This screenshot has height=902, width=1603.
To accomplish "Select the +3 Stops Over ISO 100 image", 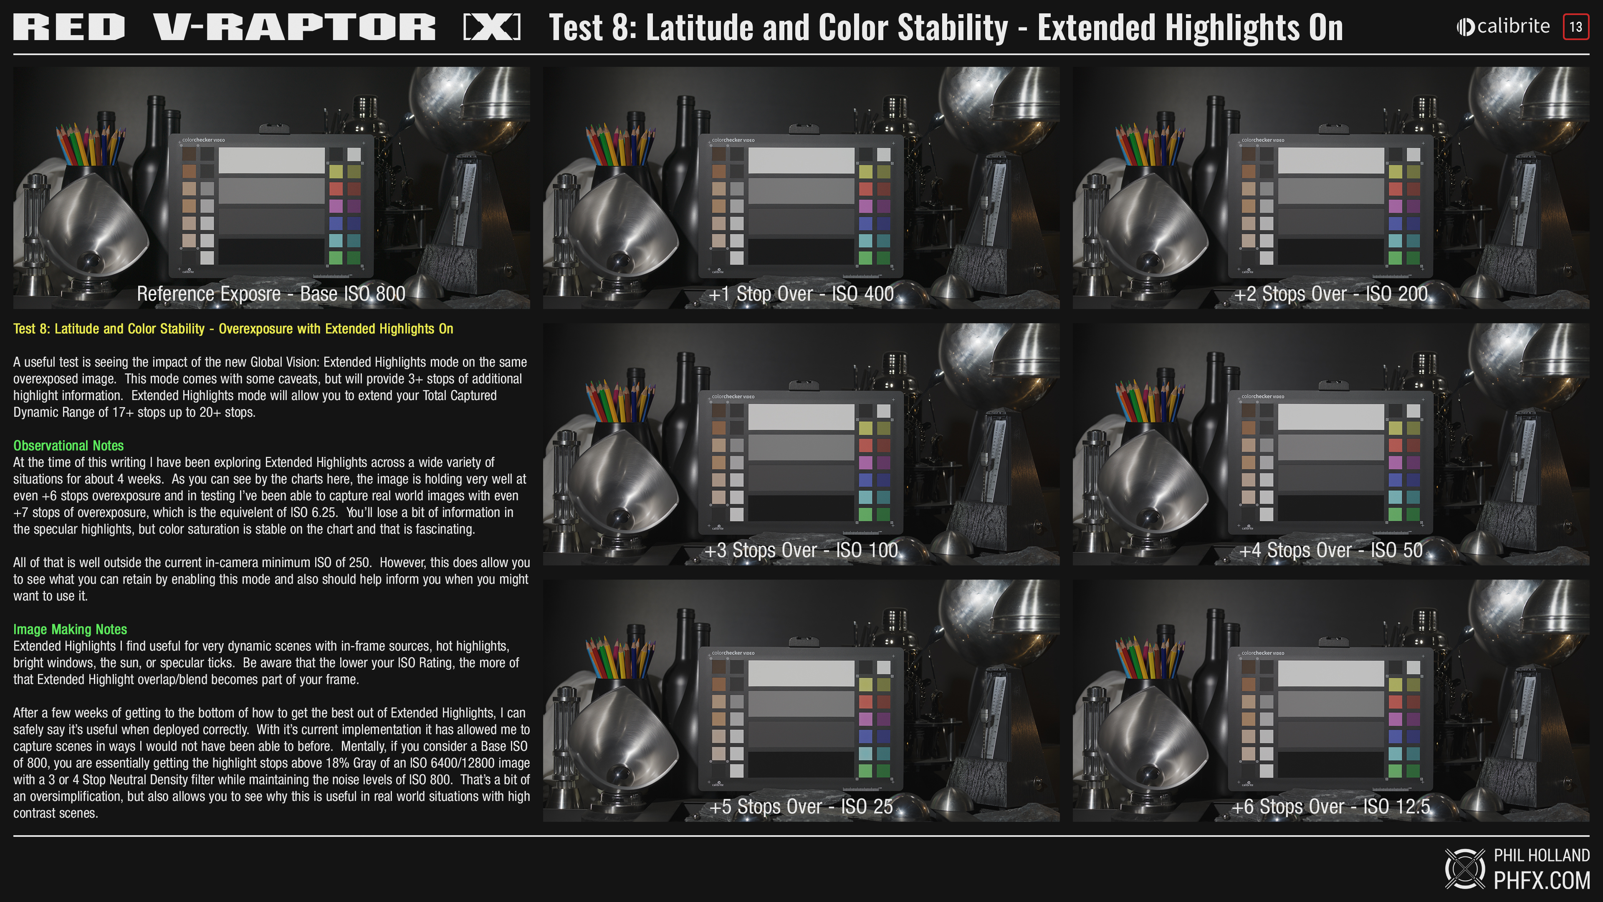I will (x=801, y=444).
